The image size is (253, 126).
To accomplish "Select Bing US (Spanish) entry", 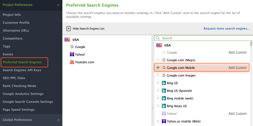I will pyautogui.click(x=179, y=91).
